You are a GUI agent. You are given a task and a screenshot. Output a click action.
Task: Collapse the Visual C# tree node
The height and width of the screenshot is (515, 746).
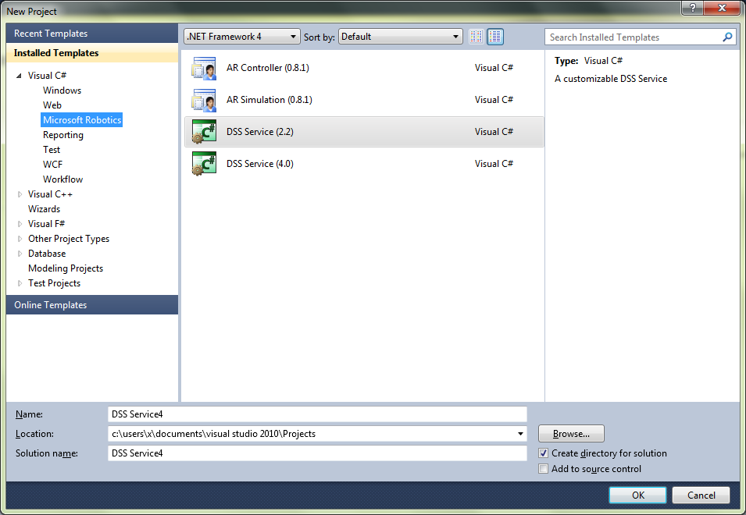[19, 76]
